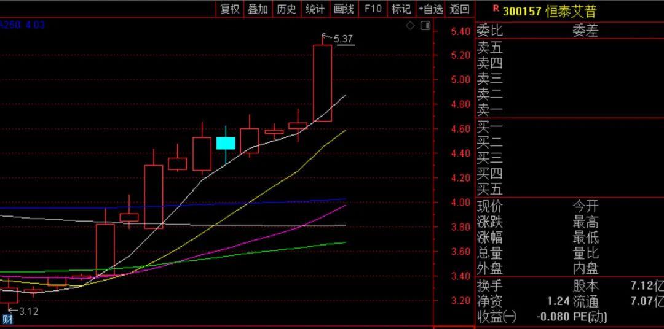Screen dimensions: 664x329
Task: Select the 画线 drawing tool
Action: (x=344, y=9)
